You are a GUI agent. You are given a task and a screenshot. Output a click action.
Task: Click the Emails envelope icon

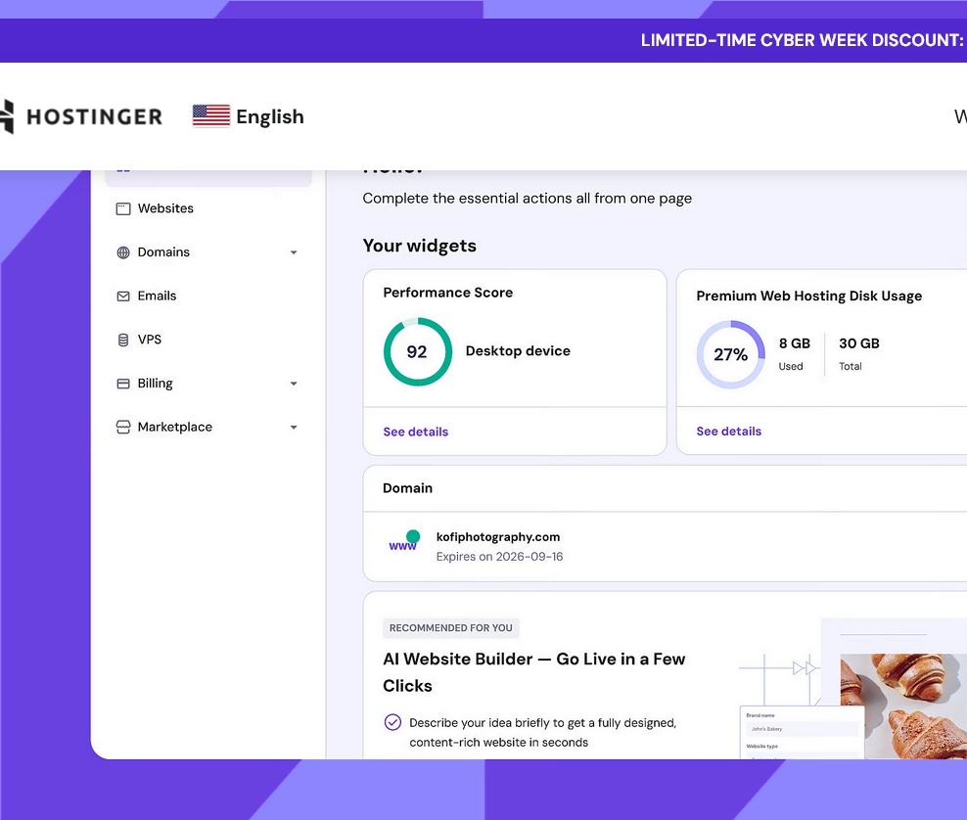coord(123,296)
